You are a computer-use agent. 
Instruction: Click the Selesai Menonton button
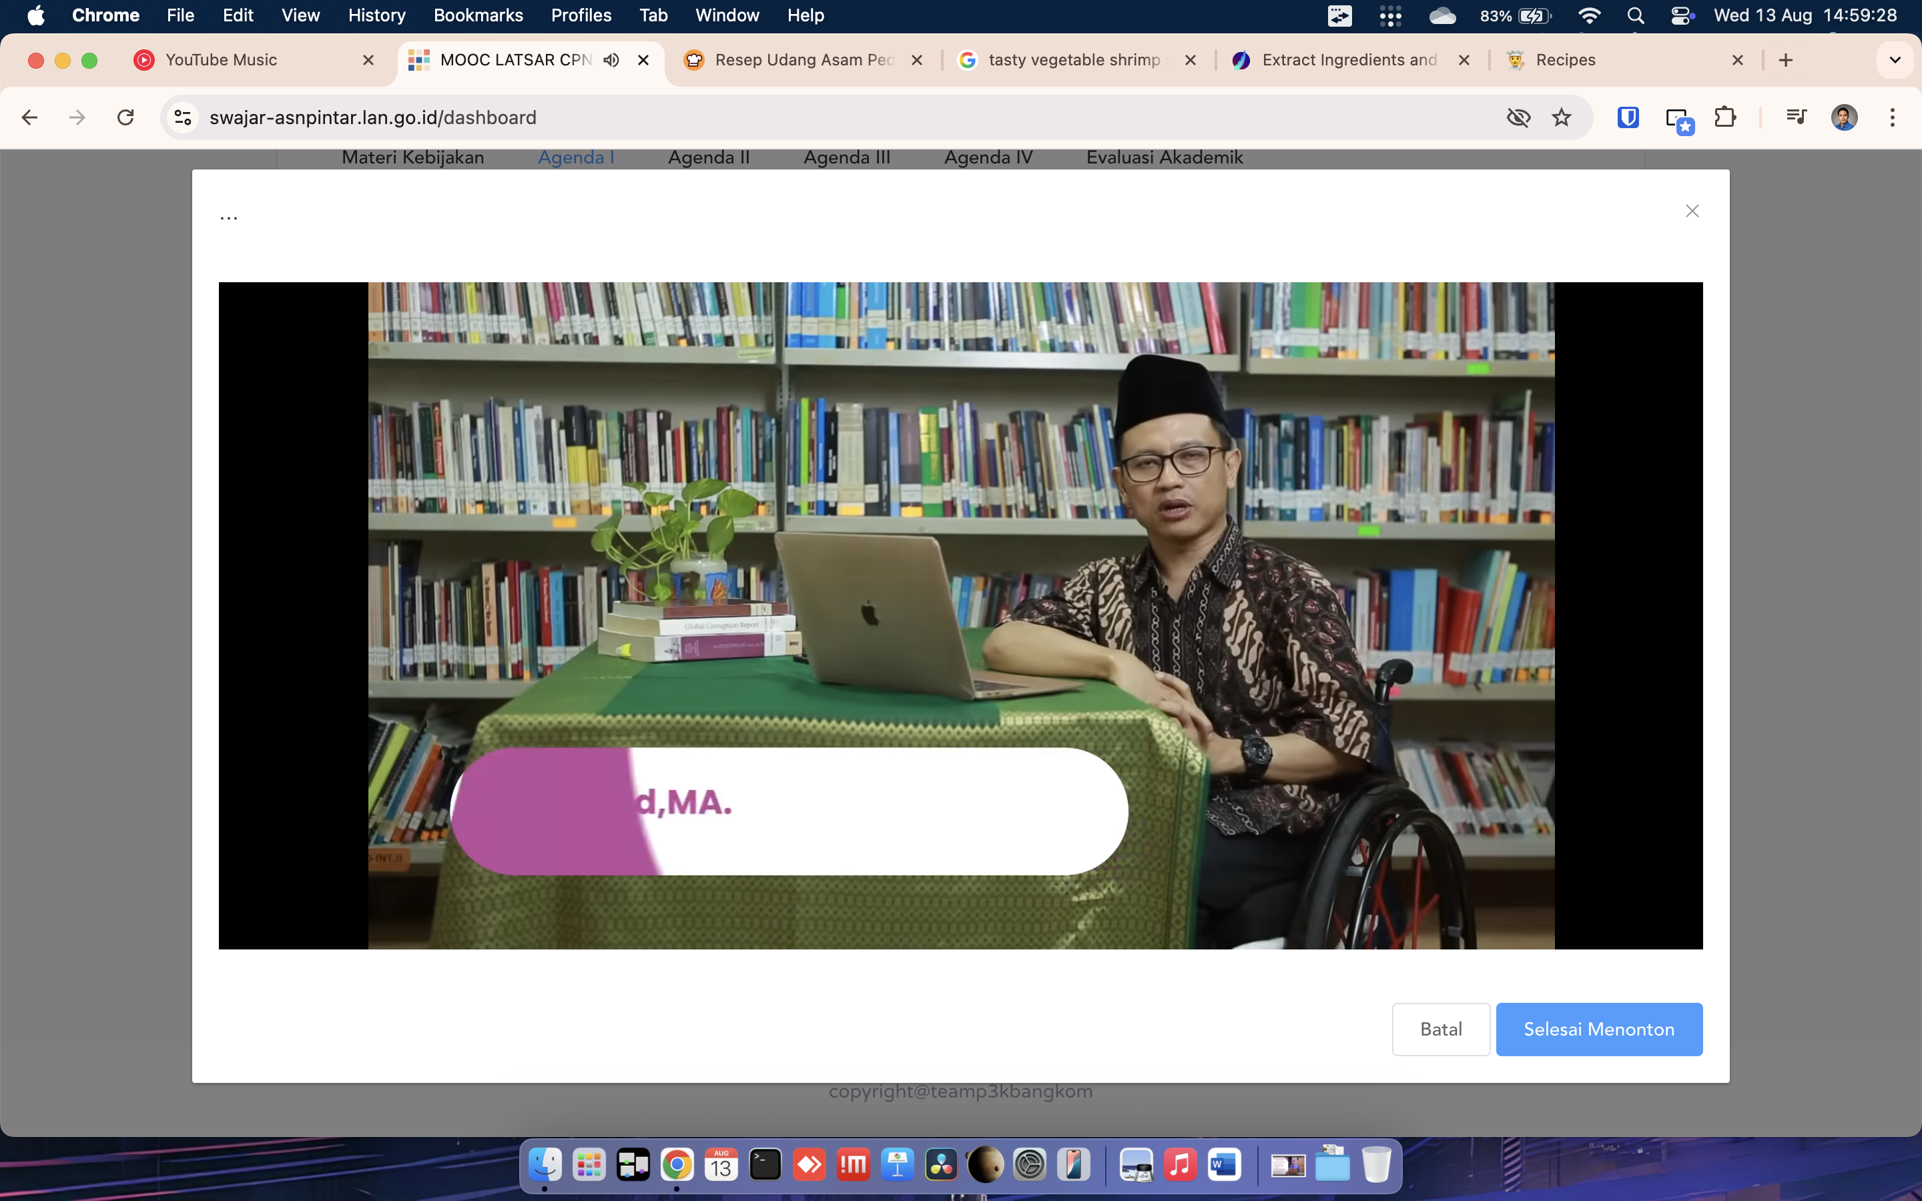pyautogui.click(x=1598, y=1030)
